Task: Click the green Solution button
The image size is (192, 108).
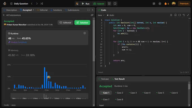Action: tap(82, 23)
